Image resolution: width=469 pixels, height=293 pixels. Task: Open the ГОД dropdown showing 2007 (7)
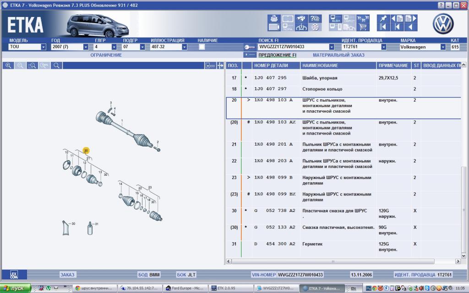[x=86, y=47]
